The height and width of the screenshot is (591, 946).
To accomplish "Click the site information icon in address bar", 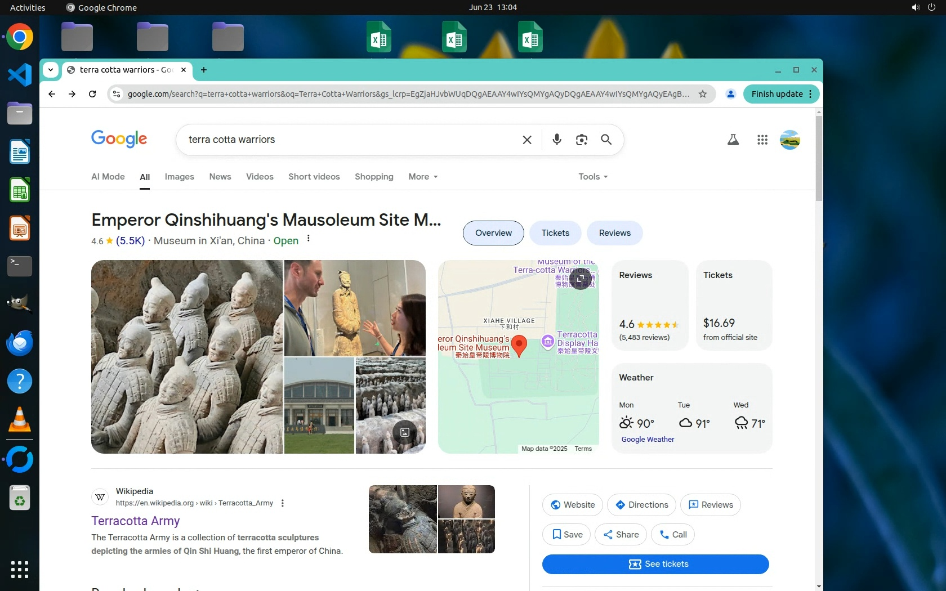I will (x=117, y=94).
